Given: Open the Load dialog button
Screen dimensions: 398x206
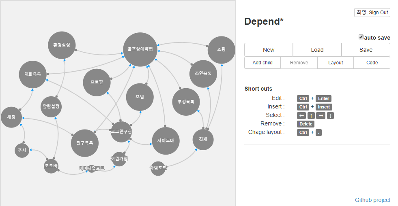Looking at the screenshot, I should point(317,50).
